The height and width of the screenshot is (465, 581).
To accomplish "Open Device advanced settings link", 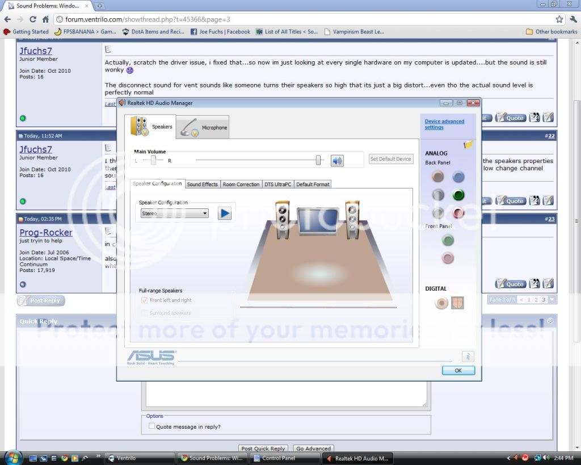I will coord(444,124).
